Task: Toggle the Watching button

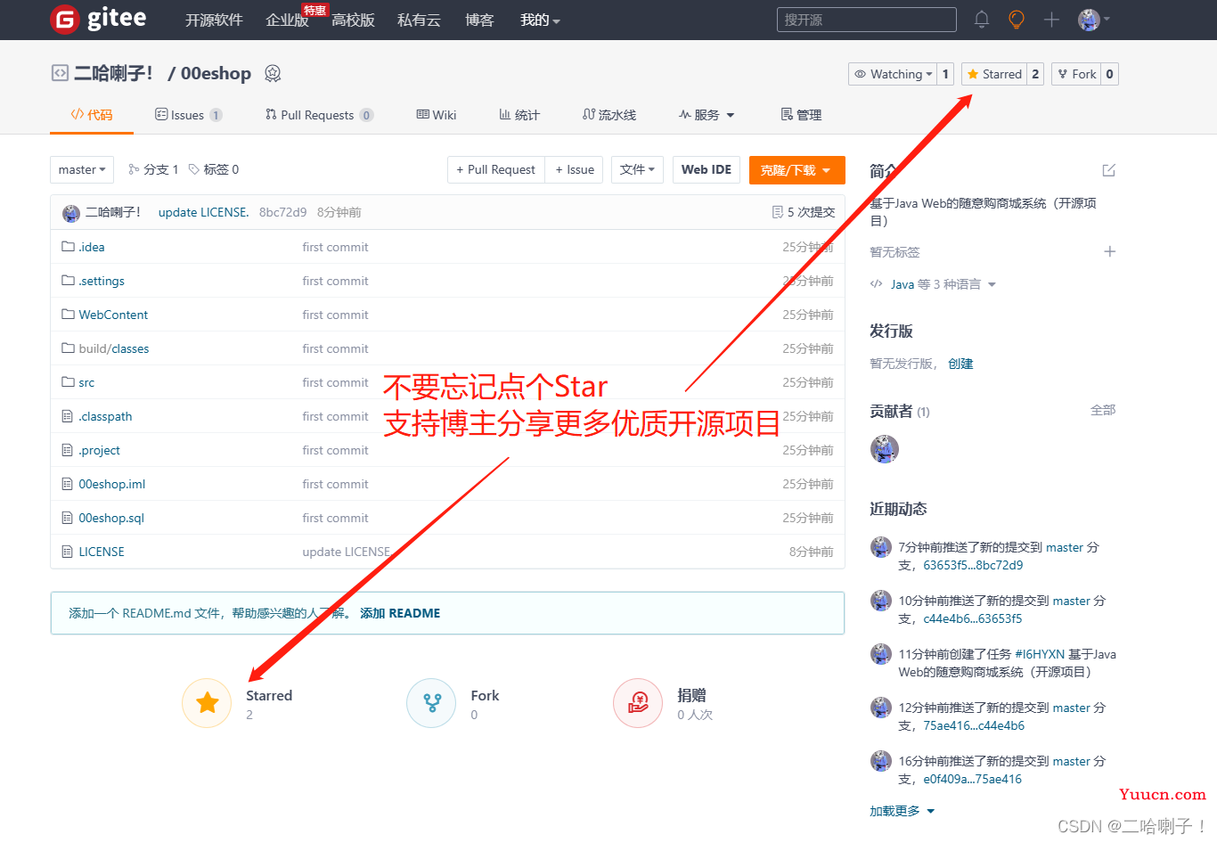Action: (x=893, y=74)
